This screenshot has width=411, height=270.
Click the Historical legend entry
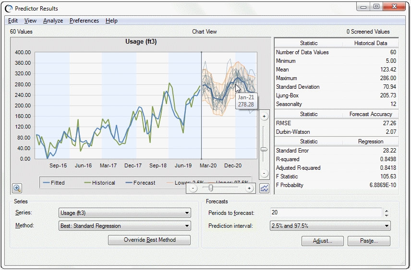tap(99, 183)
